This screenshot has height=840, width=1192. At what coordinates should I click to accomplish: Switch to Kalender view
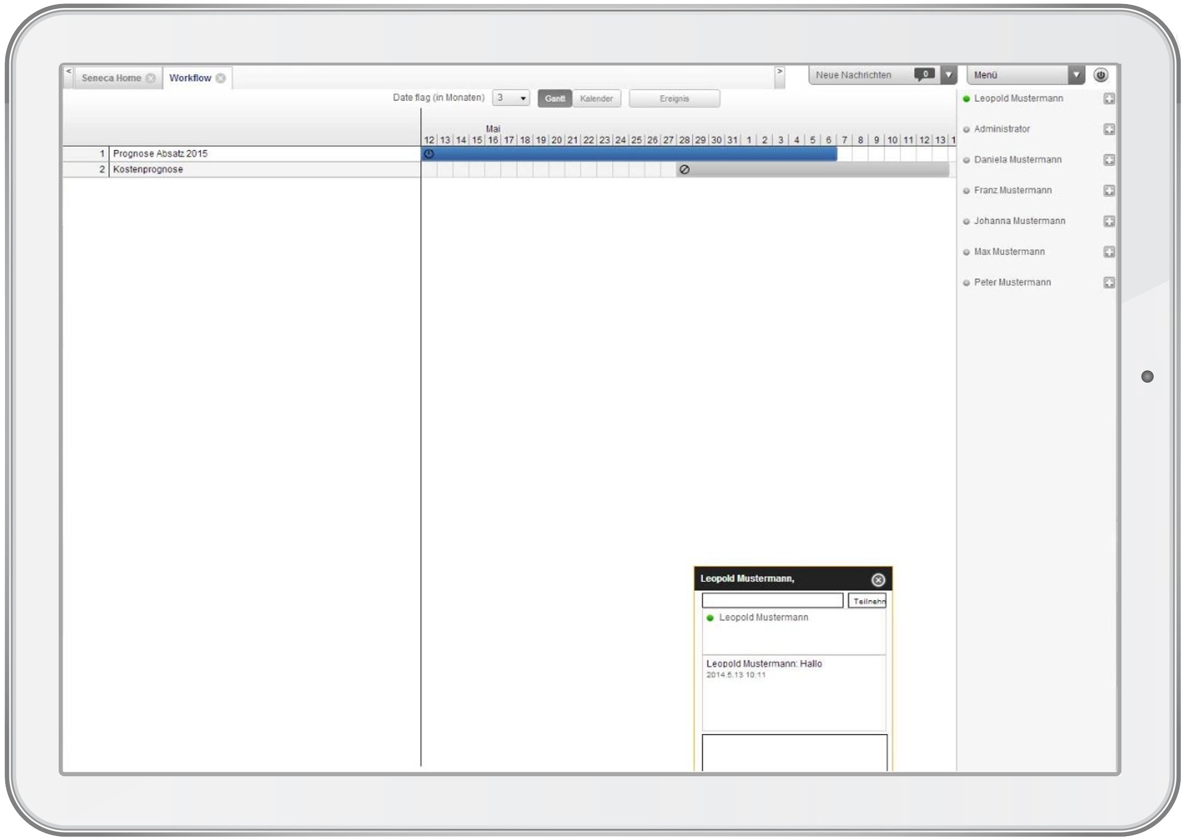[596, 99]
